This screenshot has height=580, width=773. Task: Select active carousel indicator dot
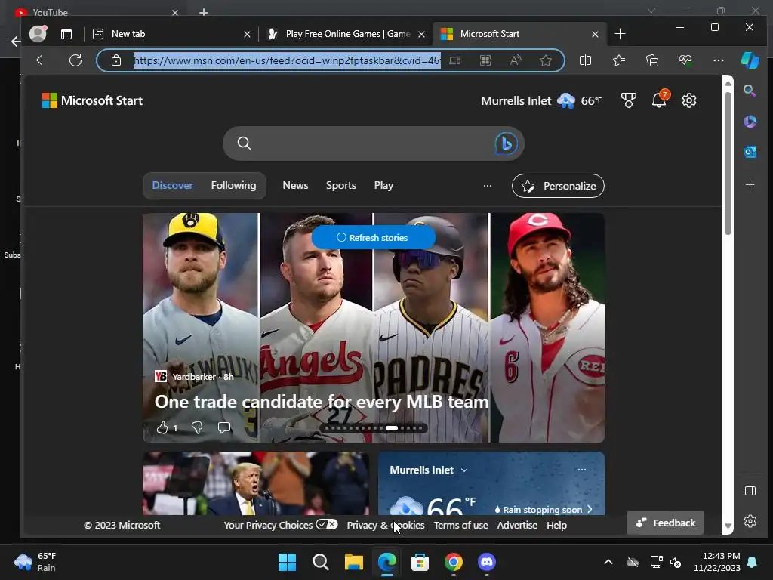pos(392,428)
